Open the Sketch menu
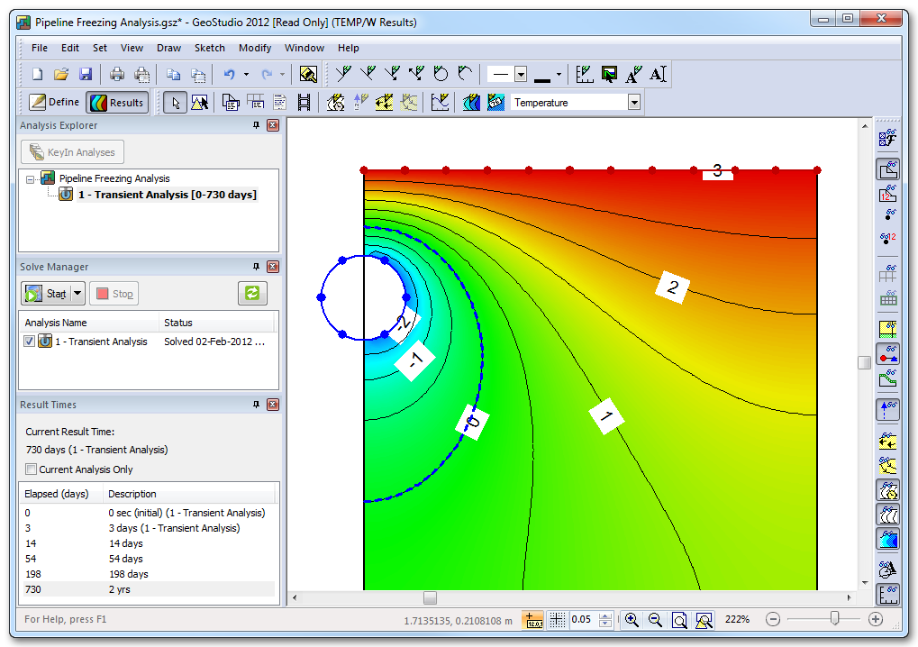The width and height of the screenshot is (918, 647). pyautogui.click(x=210, y=48)
